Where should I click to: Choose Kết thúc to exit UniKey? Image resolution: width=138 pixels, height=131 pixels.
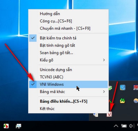pos(68,109)
